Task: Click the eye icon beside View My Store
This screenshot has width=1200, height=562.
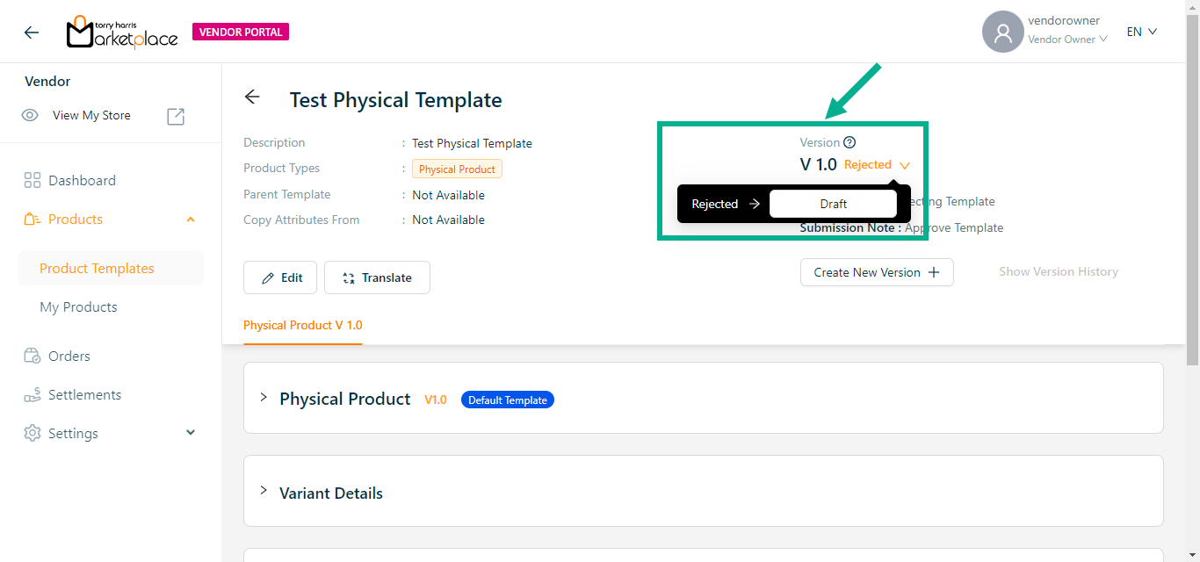Action: pyautogui.click(x=30, y=115)
